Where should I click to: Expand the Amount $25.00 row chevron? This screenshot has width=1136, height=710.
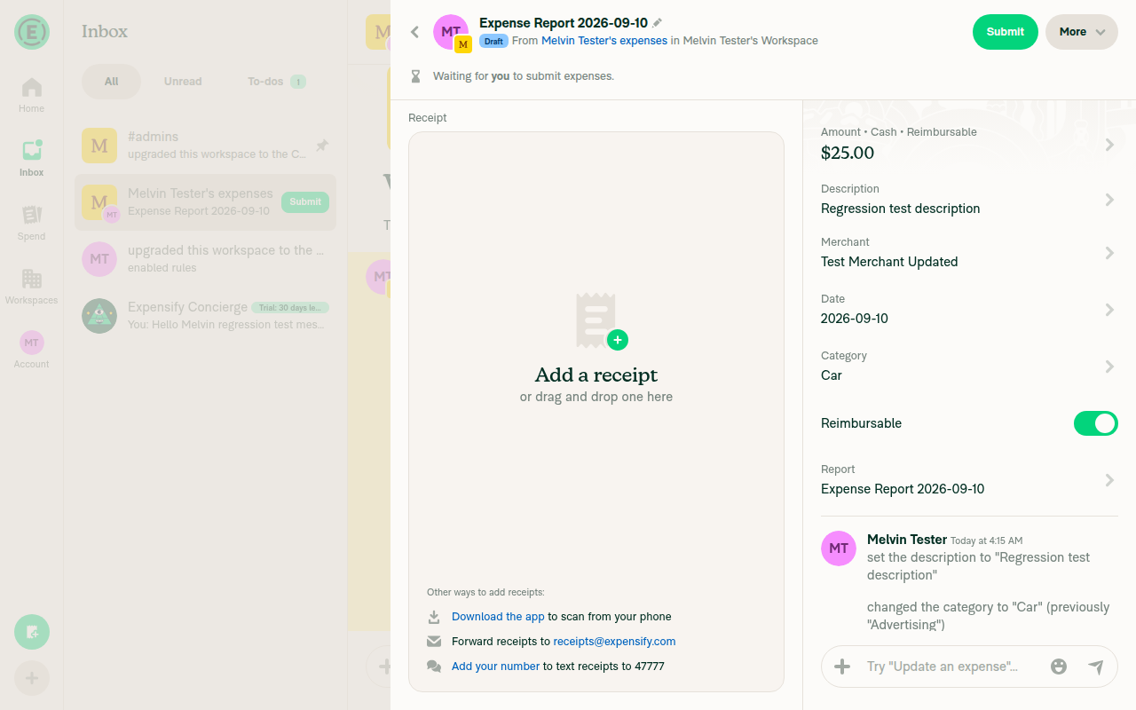1109,144
